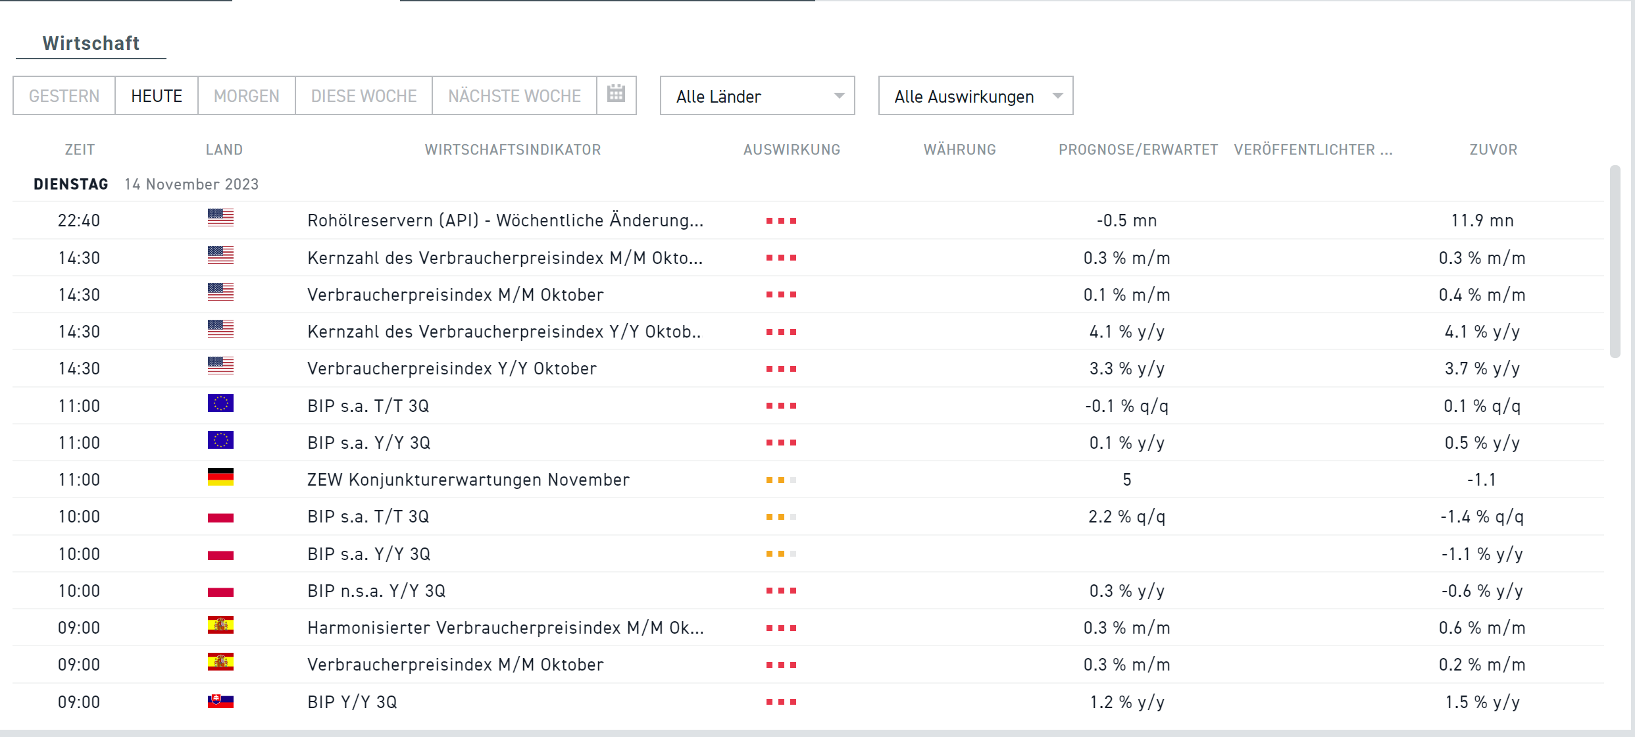Click US flag in Rohölreserven API row
1635x737 pixels.
tap(220, 218)
